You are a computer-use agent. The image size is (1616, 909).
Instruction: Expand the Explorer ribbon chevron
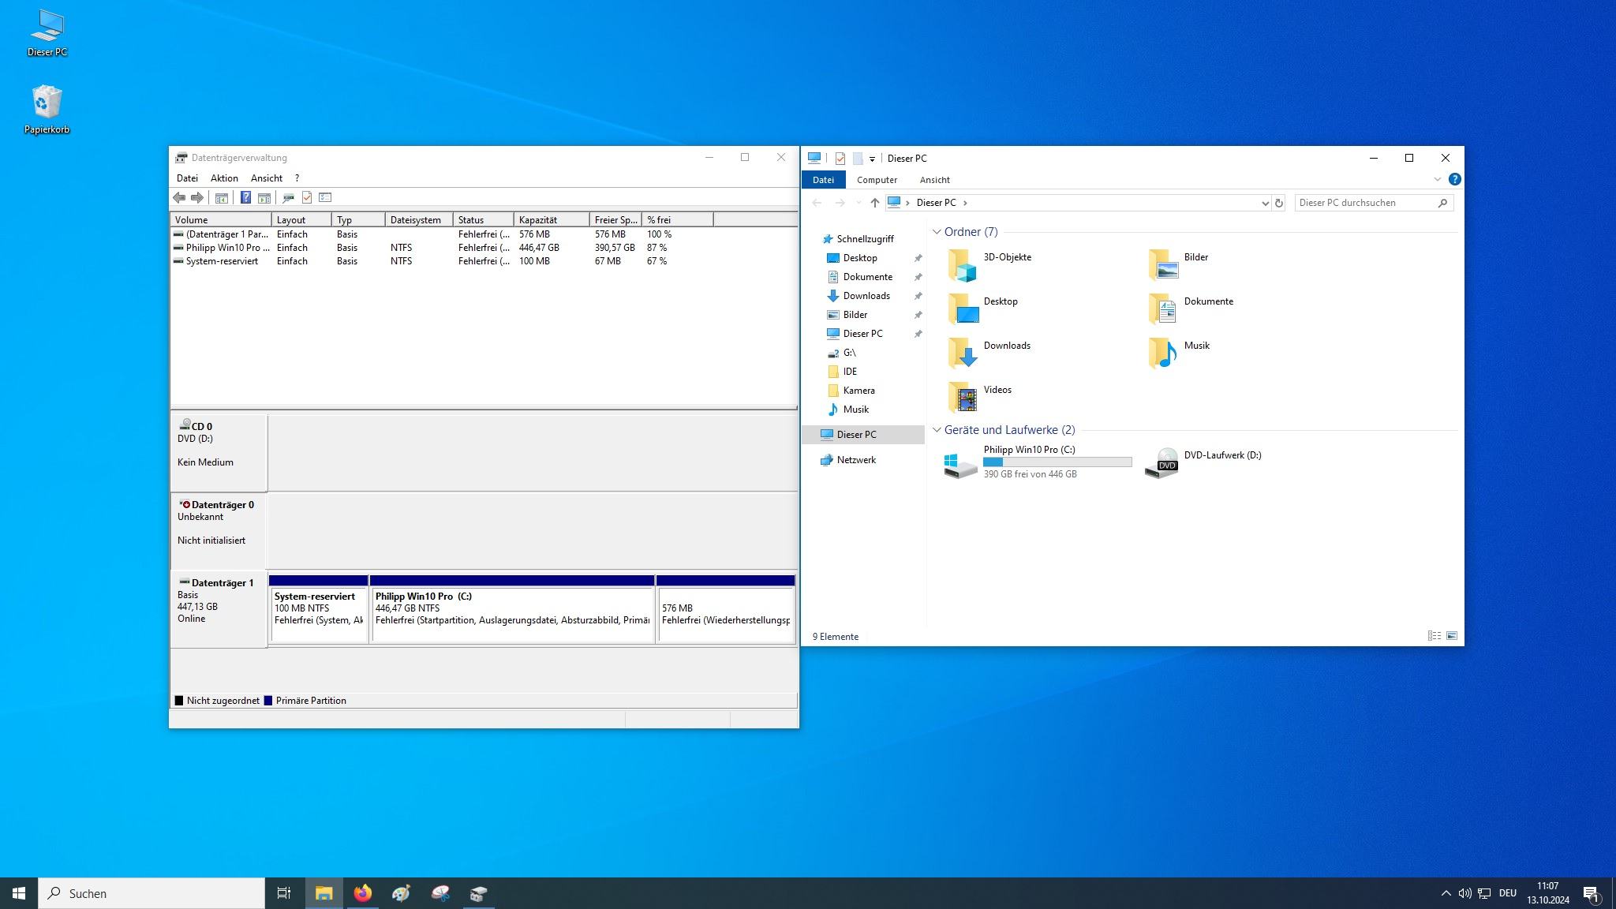click(x=1437, y=179)
